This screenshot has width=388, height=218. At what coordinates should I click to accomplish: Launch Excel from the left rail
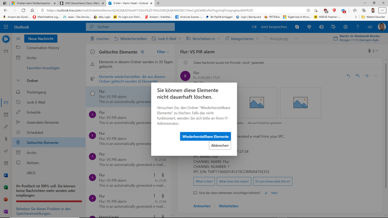pos(6,187)
